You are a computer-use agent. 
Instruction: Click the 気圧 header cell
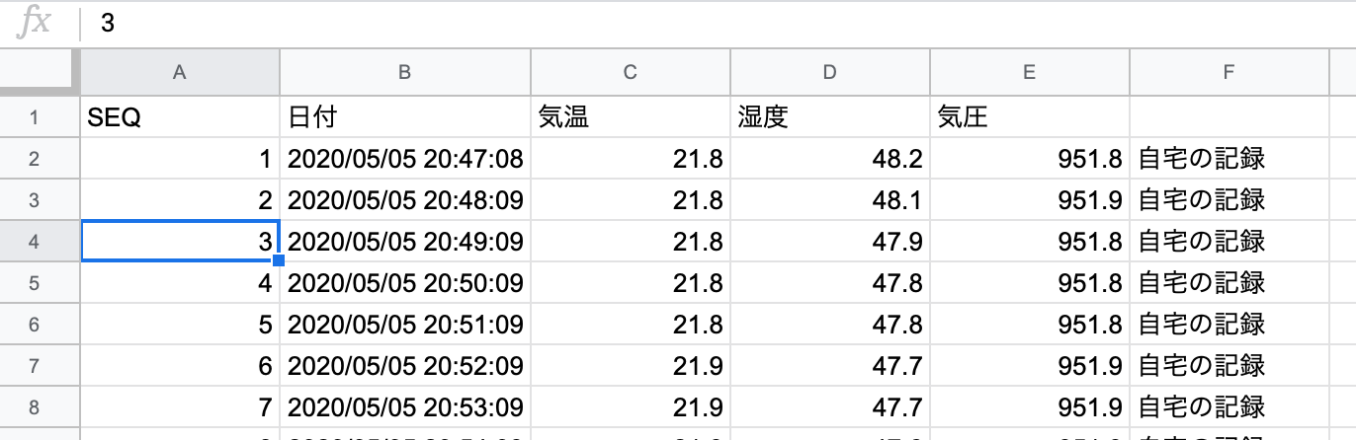click(x=1030, y=117)
